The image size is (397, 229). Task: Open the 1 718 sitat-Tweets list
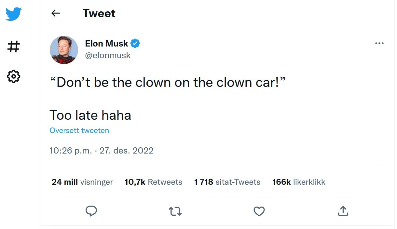pos(227,182)
